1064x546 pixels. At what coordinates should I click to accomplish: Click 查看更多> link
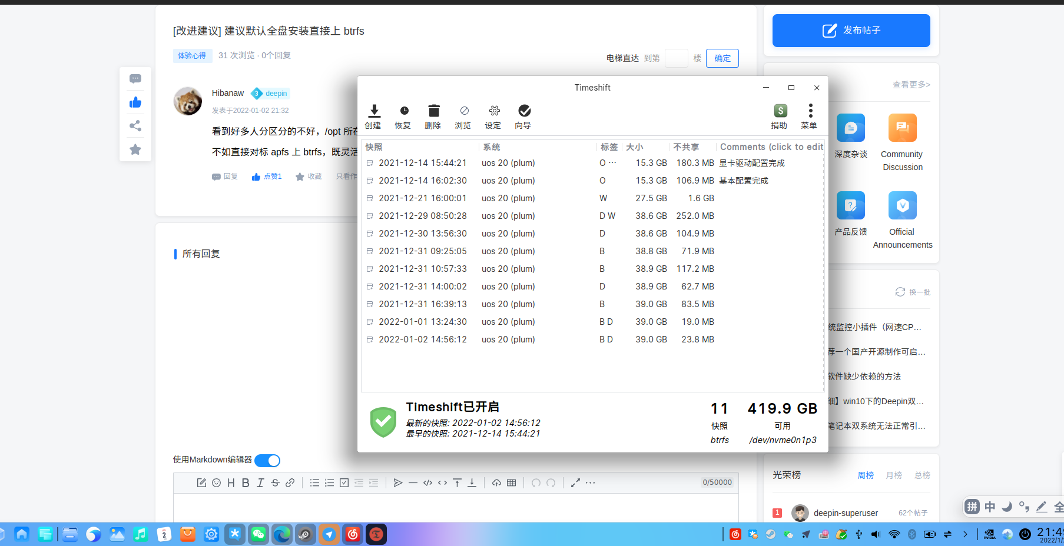[x=911, y=85]
